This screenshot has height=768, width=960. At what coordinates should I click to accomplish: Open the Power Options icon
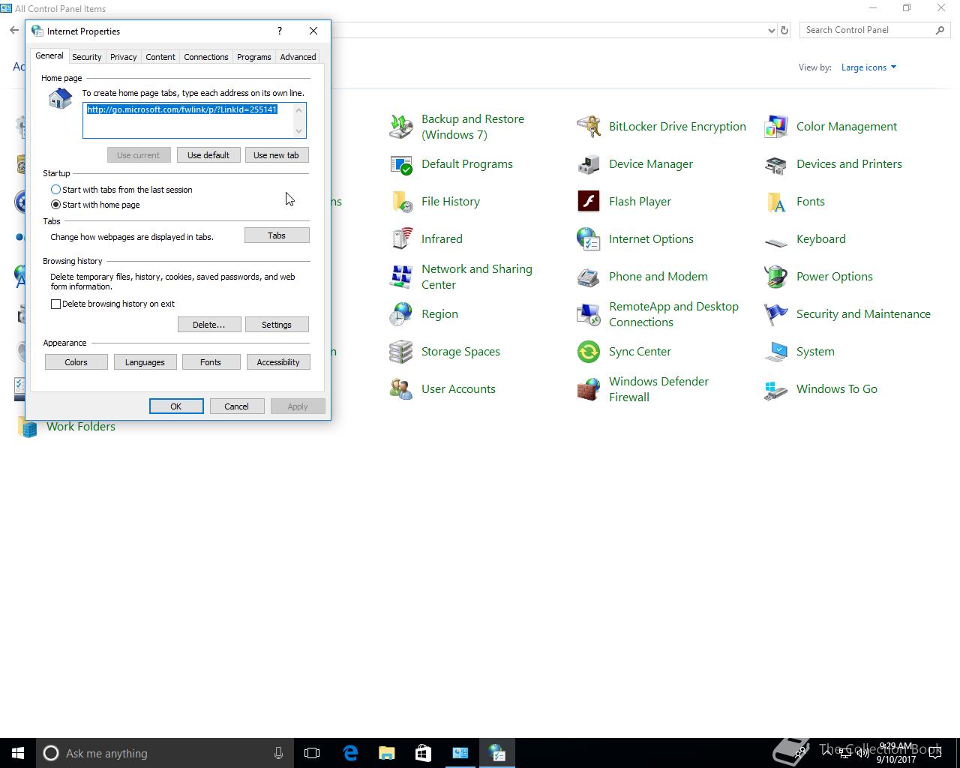775,277
